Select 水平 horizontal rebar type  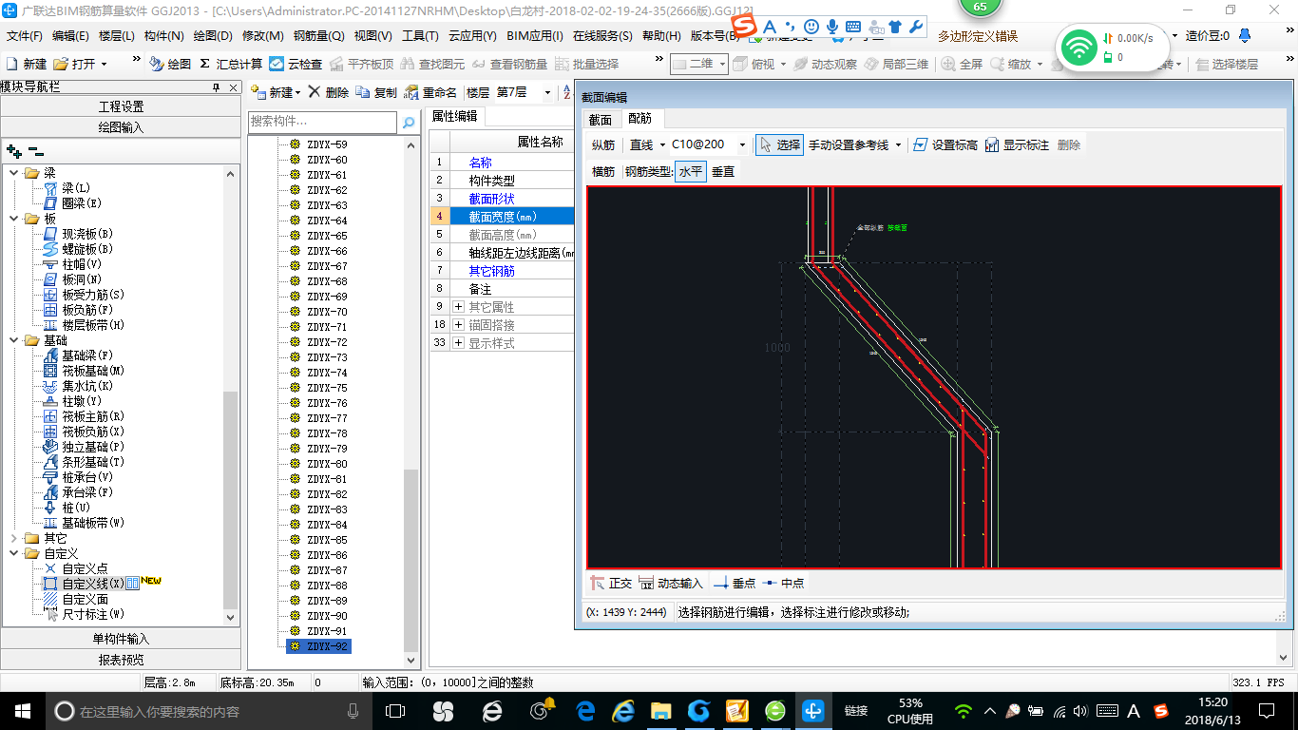pyautogui.click(x=691, y=172)
